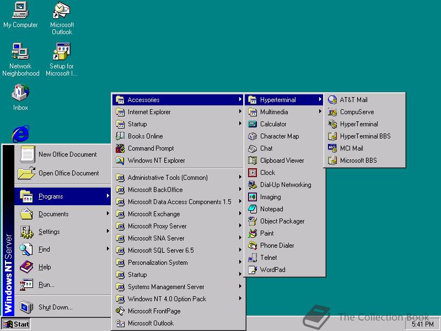Open Internet Explorer desktop icon
The height and width of the screenshot is (331, 441).
20,134
